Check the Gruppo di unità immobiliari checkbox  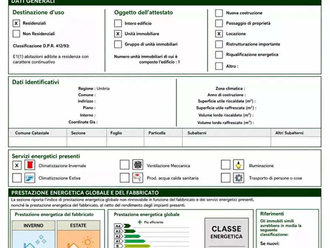(x=118, y=44)
